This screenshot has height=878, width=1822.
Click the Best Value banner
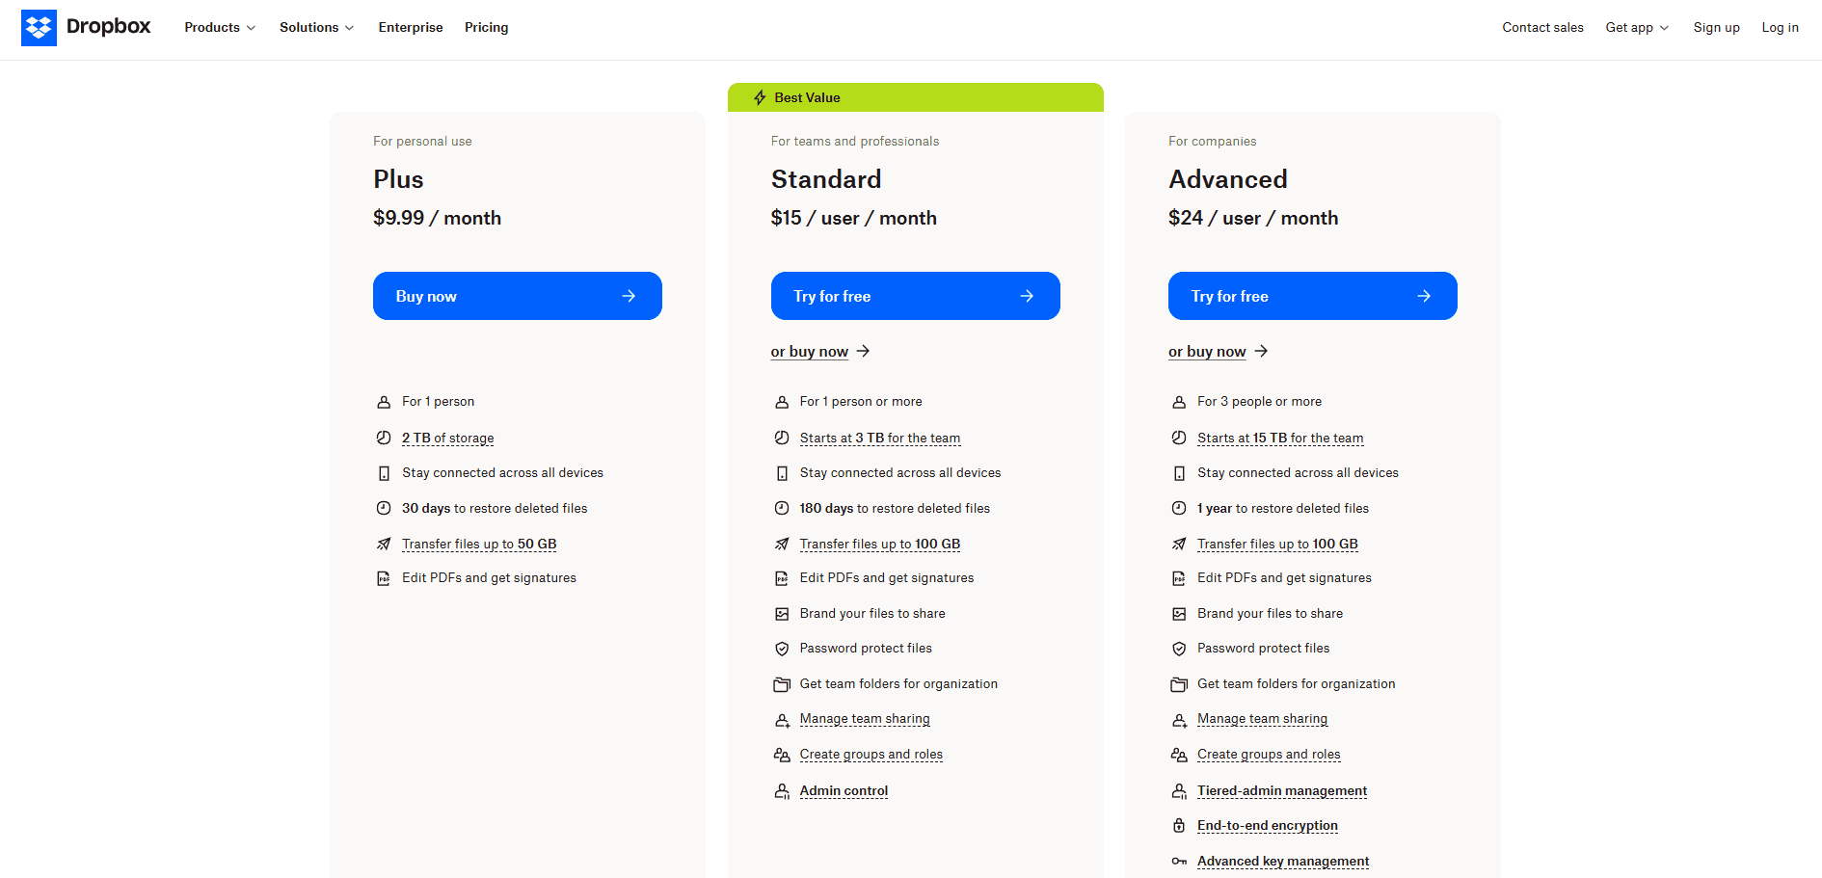[x=915, y=97]
